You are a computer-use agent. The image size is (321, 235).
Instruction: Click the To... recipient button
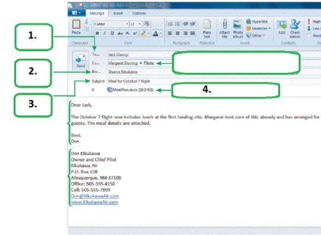tap(96, 54)
